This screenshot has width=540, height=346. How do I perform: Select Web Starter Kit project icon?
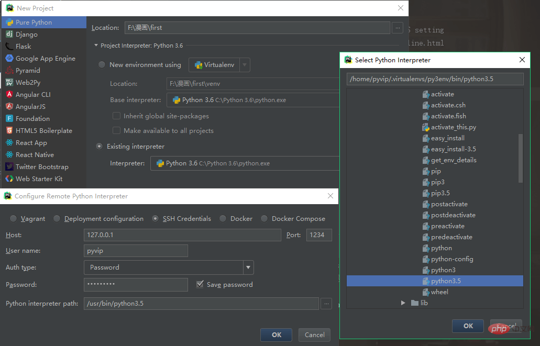pos(9,178)
